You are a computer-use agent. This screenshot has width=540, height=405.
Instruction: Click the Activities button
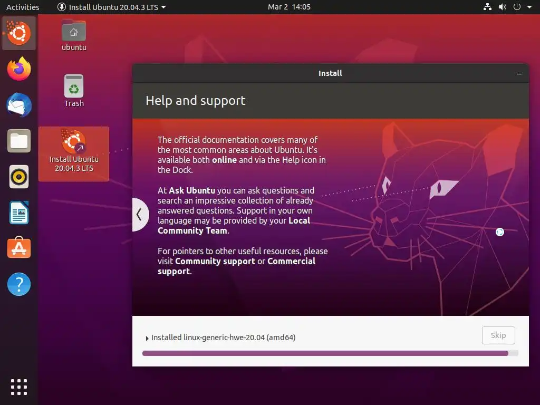(x=23, y=7)
